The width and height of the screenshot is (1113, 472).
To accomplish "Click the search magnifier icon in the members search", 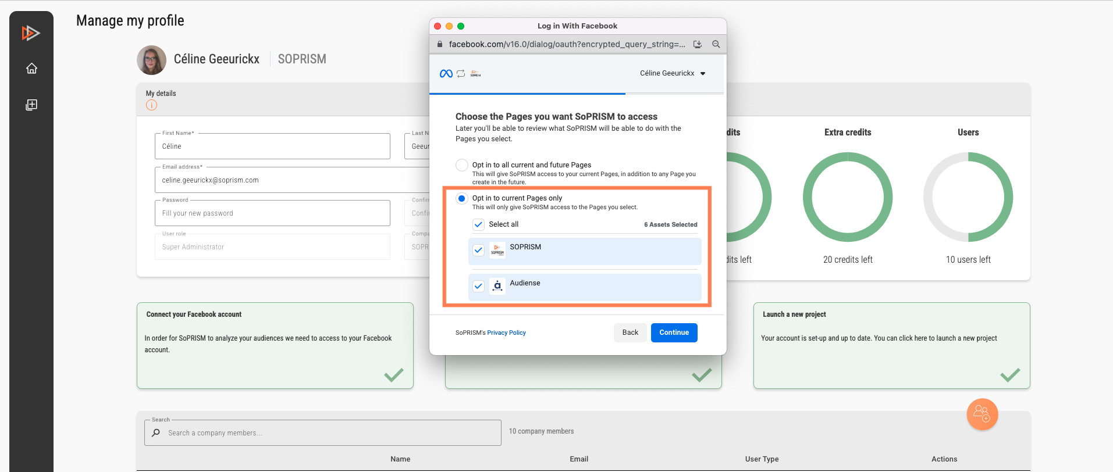I will coord(156,433).
